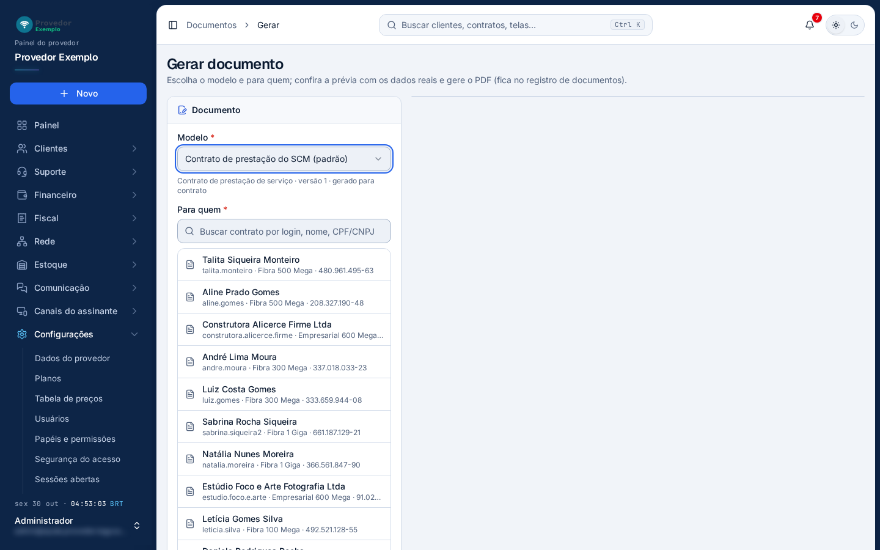The height and width of the screenshot is (550, 880).
Task: Open Segurança do acesso page
Action: 78,459
